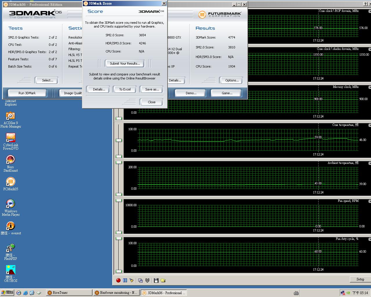Open Windows Media Player desktop icon
Viewport: 371px width, 297px height.
tap(11, 208)
